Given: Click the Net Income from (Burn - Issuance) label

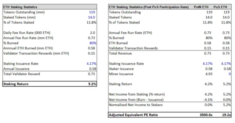Looking at the screenshot, I should coord(136,99).
